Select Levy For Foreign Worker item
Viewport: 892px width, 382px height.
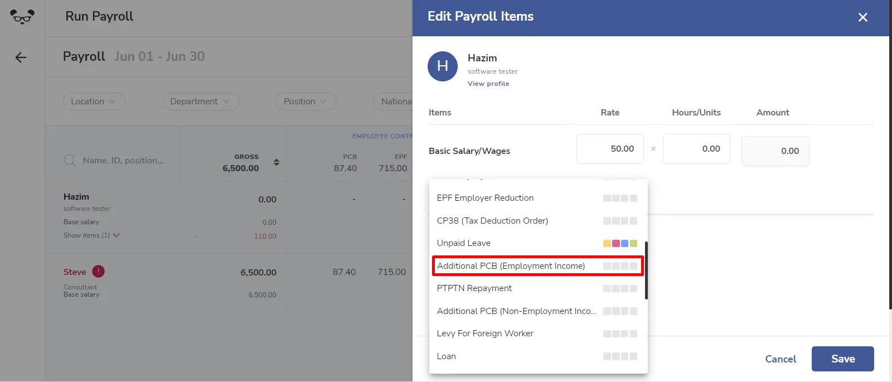(538, 333)
